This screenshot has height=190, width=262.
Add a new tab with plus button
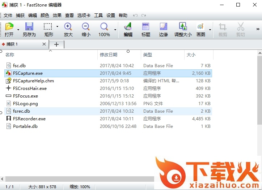point(56,44)
